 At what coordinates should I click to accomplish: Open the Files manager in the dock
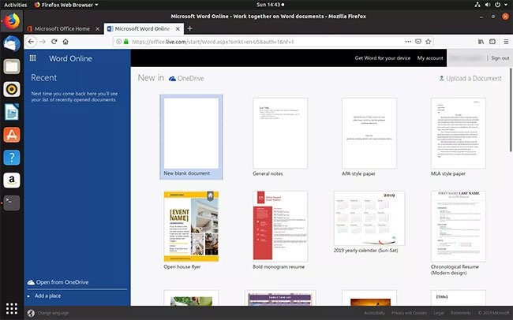coord(12,66)
